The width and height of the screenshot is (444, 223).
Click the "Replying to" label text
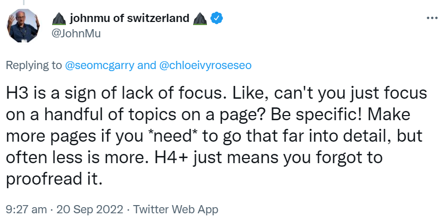34,65
